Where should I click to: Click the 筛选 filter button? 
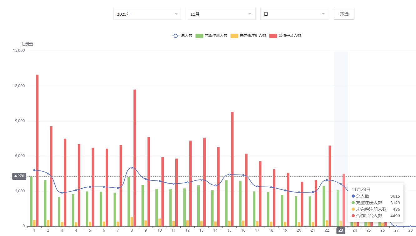344,14
